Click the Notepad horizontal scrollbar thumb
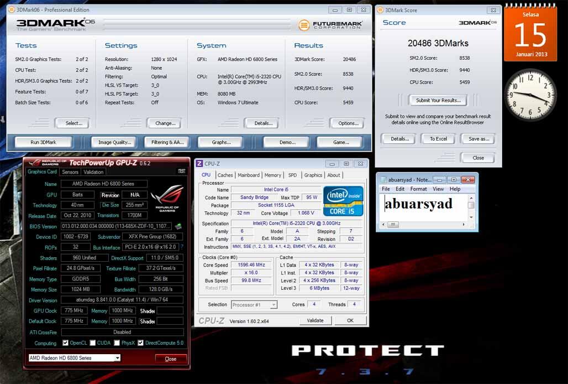568x384 pixels. tap(393, 225)
